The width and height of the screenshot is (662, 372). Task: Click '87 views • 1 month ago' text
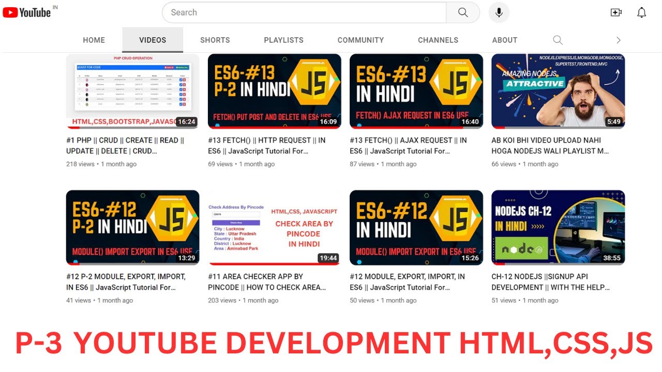tap(383, 164)
